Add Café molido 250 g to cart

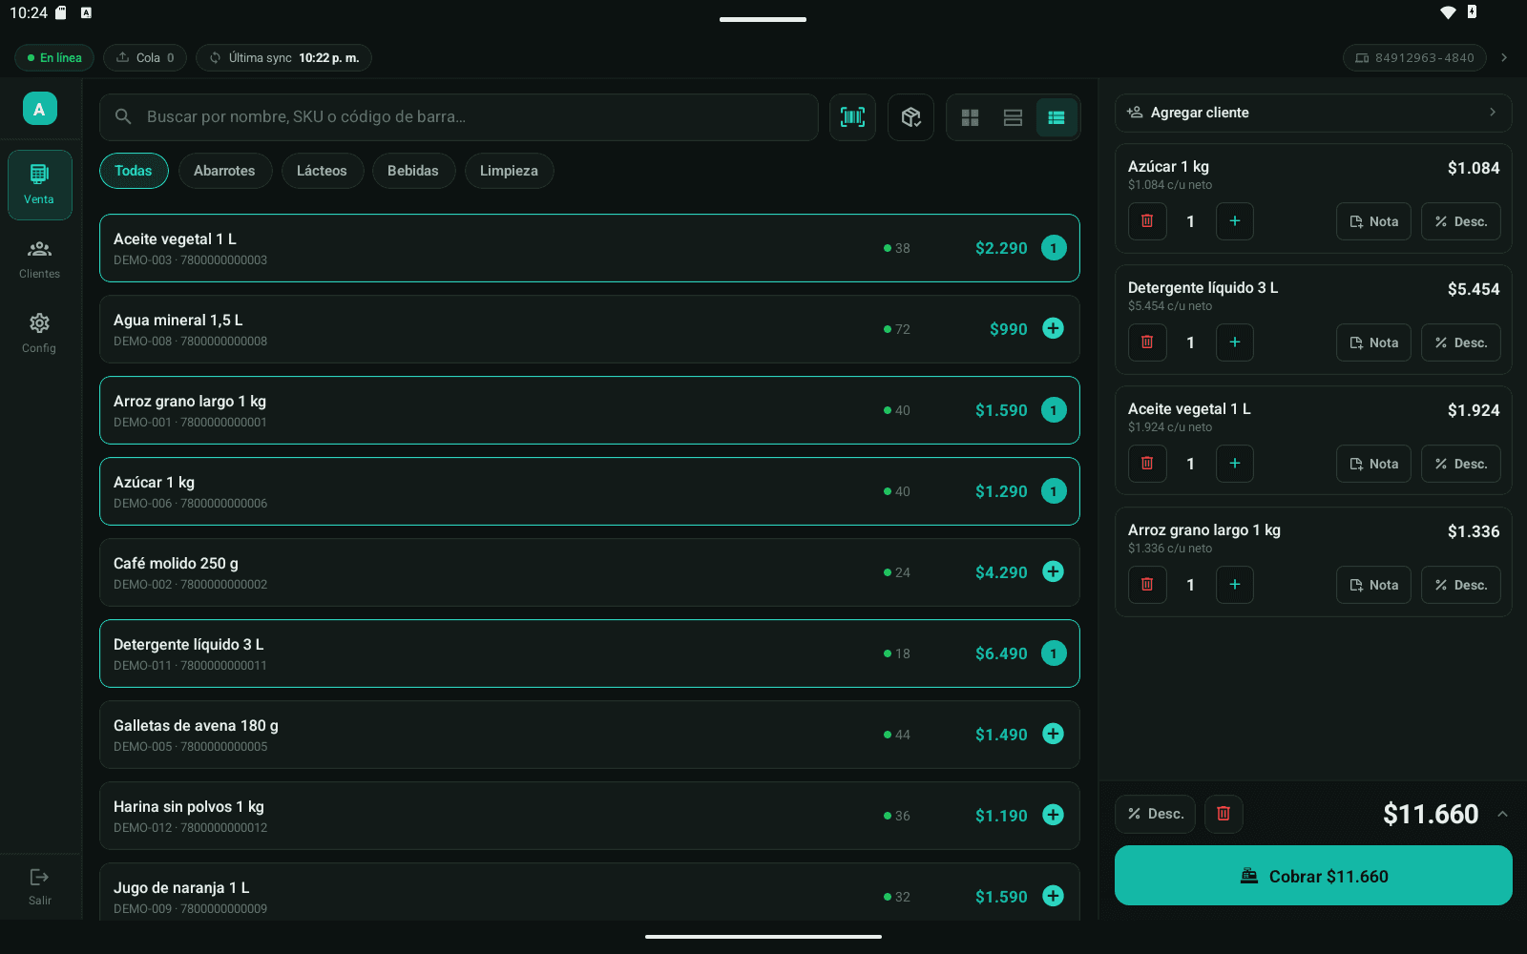pos(1053,571)
